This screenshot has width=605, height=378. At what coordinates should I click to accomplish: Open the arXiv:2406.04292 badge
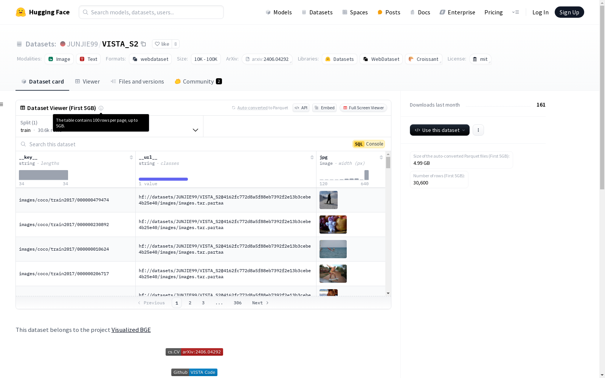pyautogui.click(x=194, y=352)
